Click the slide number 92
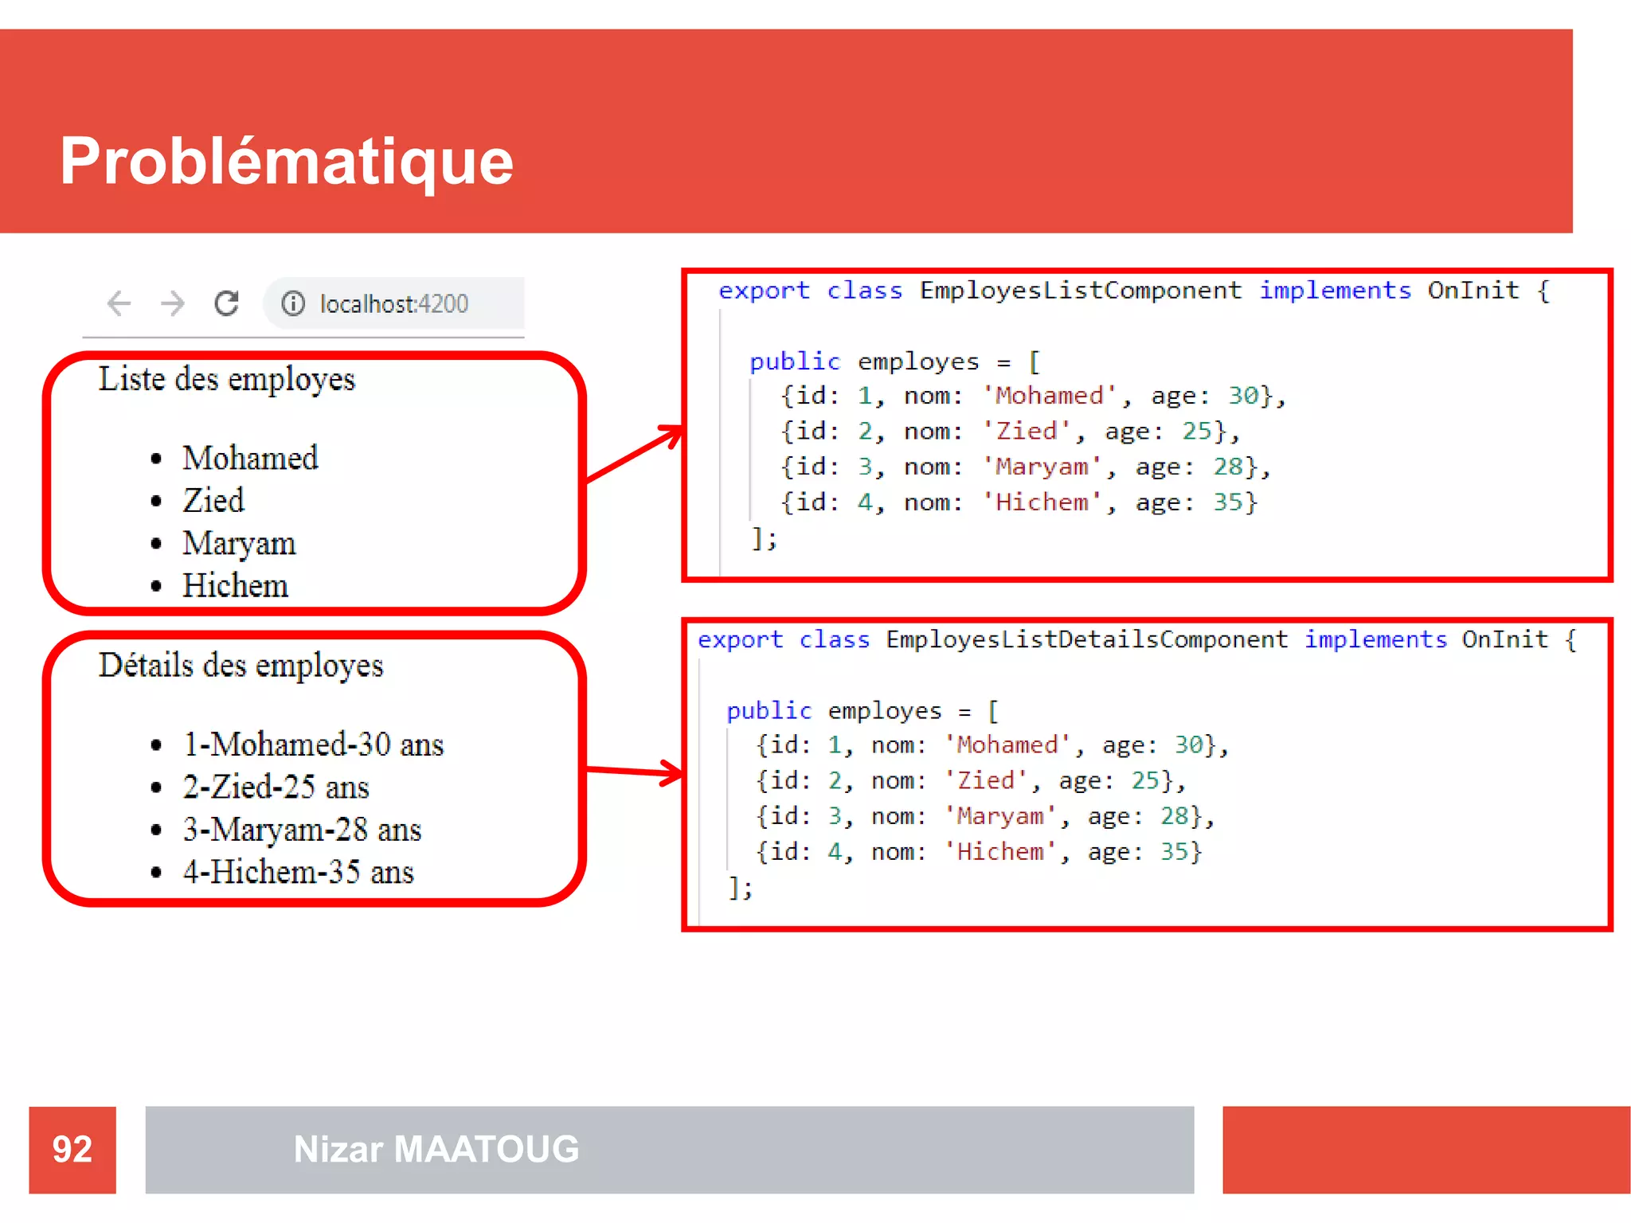The image size is (1631, 1223). coord(72,1150)
